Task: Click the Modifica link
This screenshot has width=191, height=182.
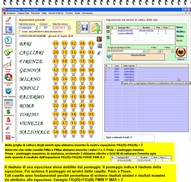Action: (x=181, y=31)
